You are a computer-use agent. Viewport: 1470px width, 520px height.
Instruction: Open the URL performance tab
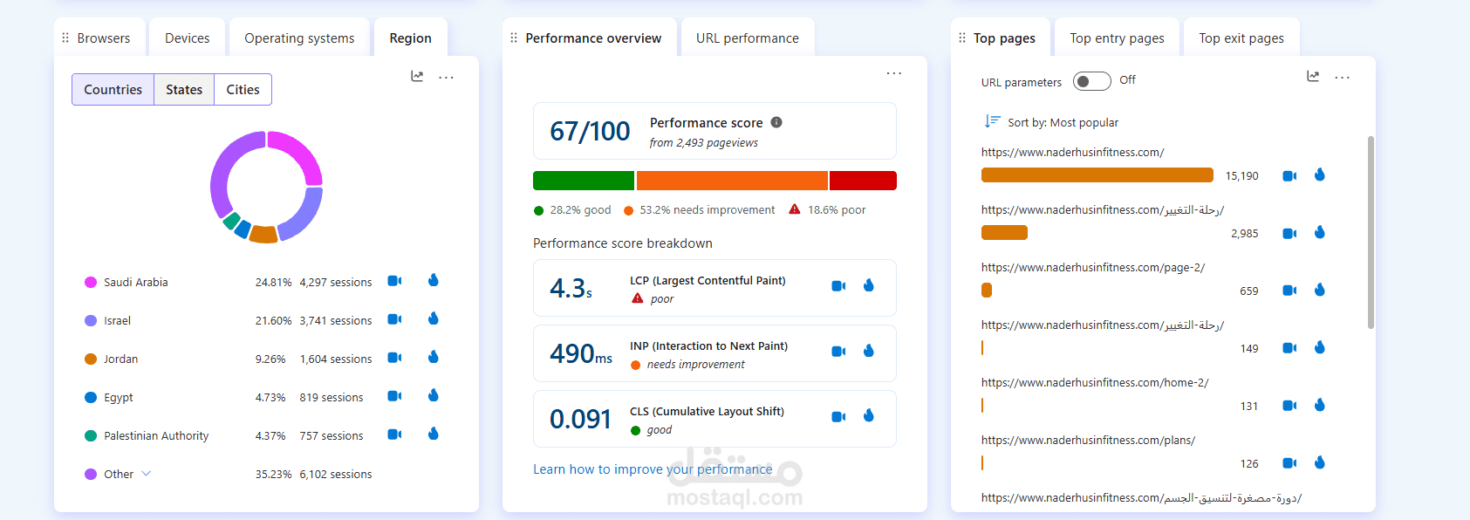(748, 38)
